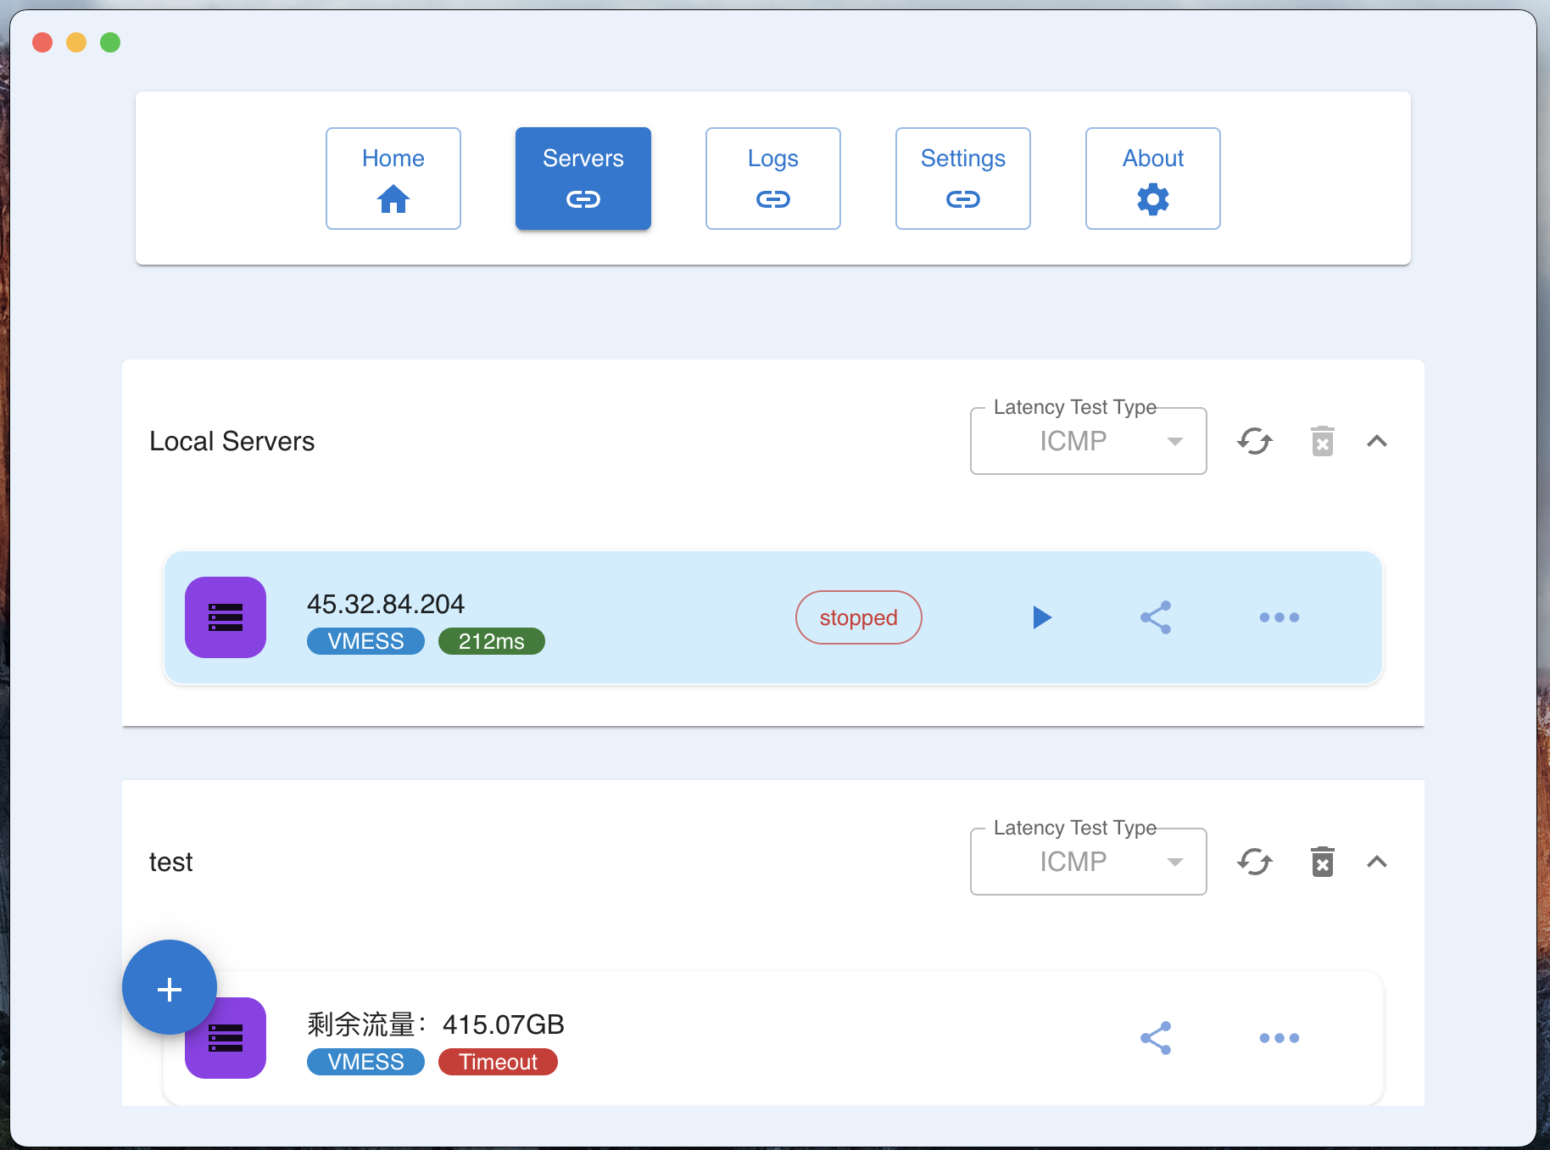Screen dimensions: 1550x1150
Task: Click the purple server icon for 45.32.84.204
Action: [226, 617]
